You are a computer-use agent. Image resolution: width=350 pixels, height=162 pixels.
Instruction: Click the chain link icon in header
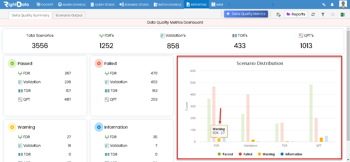(x=324, y=5)
